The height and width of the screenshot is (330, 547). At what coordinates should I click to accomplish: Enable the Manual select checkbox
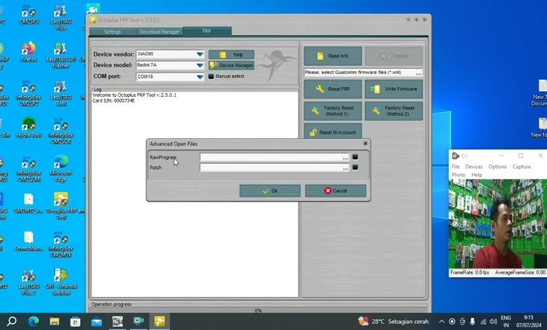(211, 77)
